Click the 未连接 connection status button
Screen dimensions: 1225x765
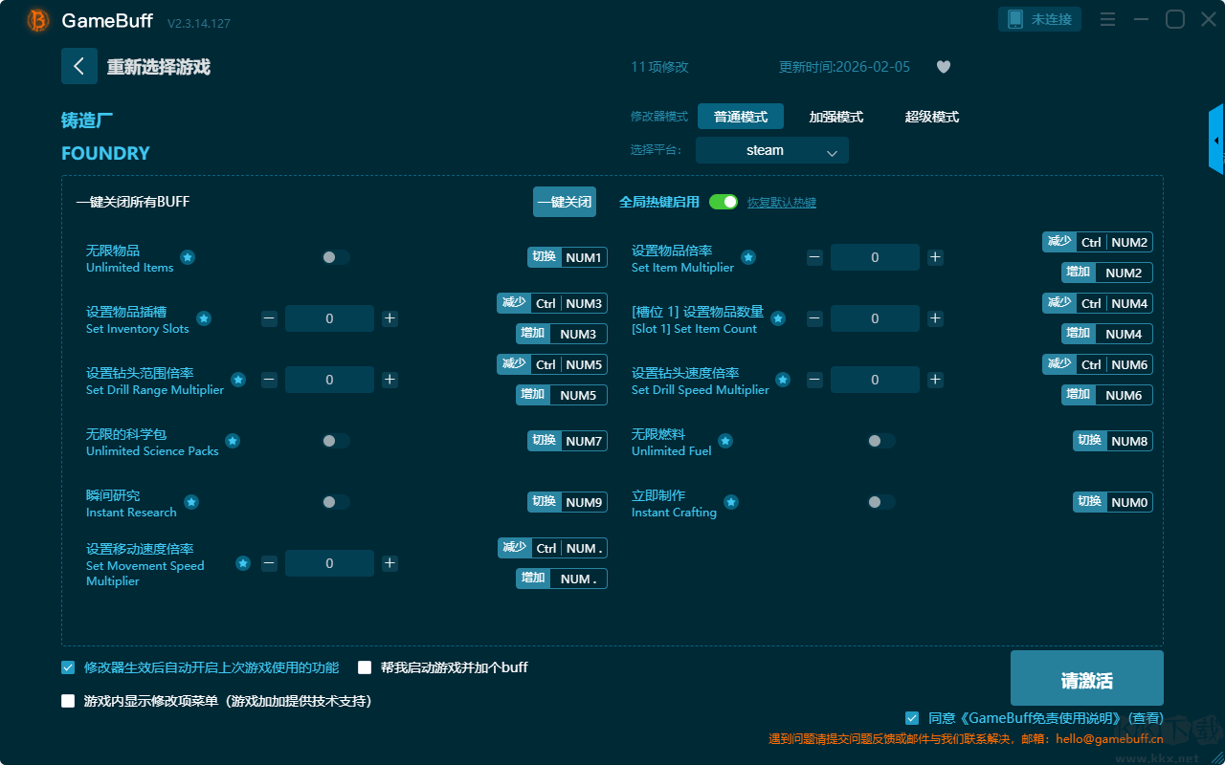tap(1040, 19)
